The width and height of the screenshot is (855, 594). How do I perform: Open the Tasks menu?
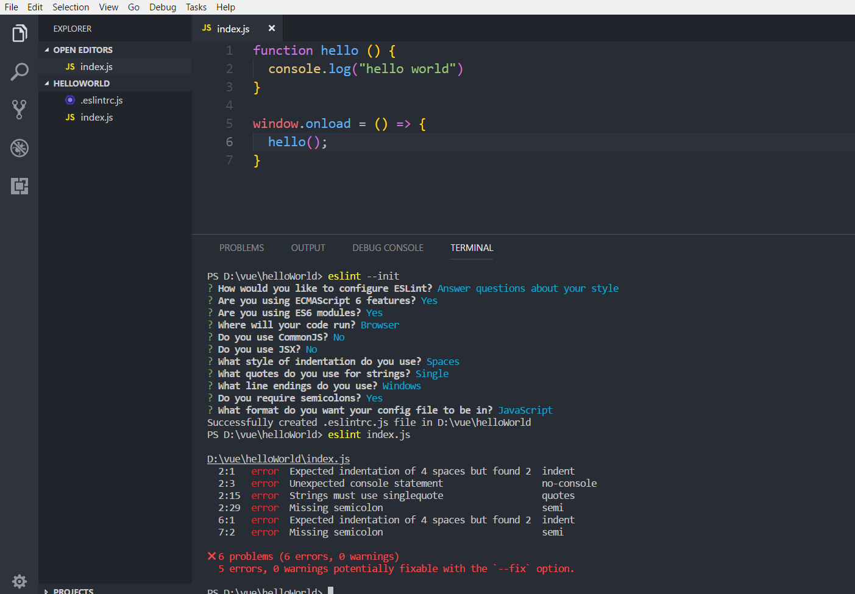(196, 7)
